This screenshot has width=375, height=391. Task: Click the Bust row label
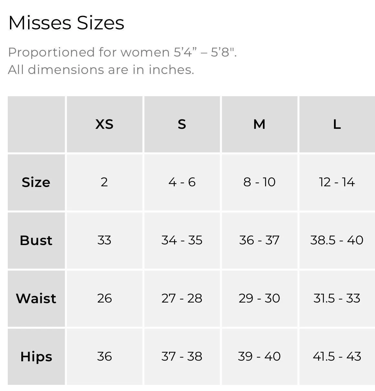[x=36, y=241]
